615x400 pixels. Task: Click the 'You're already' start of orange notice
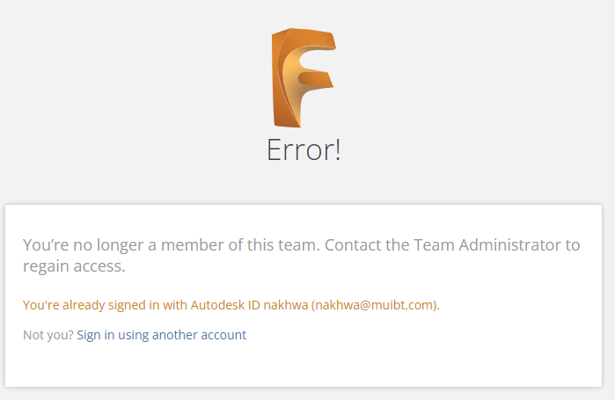coord(63,305)
